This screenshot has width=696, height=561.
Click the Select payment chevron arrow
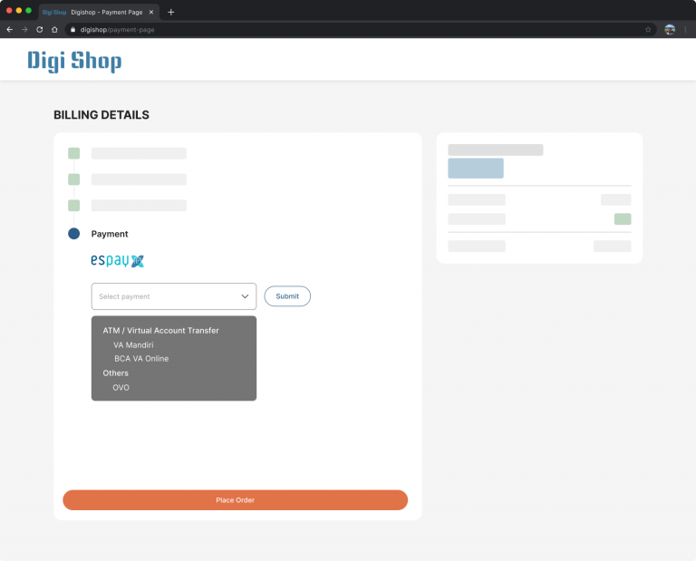click(245, 296)
